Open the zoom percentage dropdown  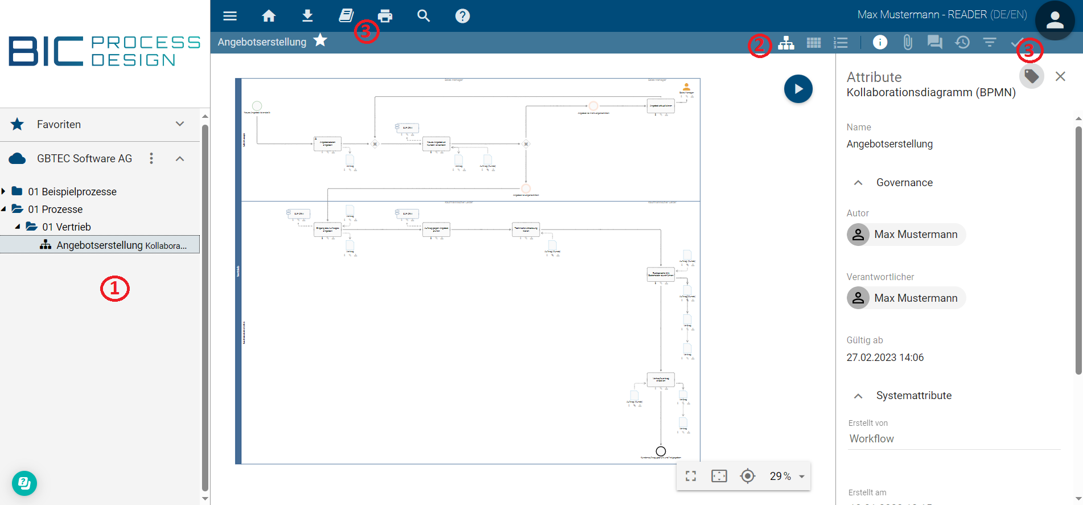click(802, 477)
